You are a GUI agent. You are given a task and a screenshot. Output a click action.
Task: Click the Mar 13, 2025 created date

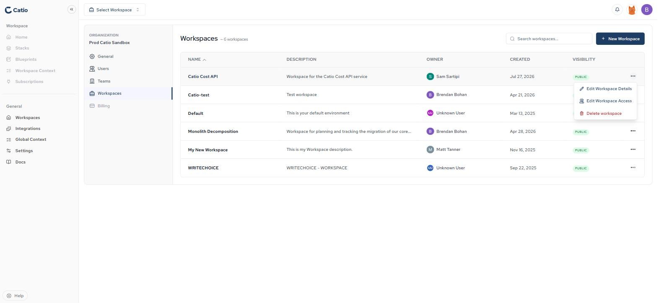pyautogui.click(x=522, y=114)
